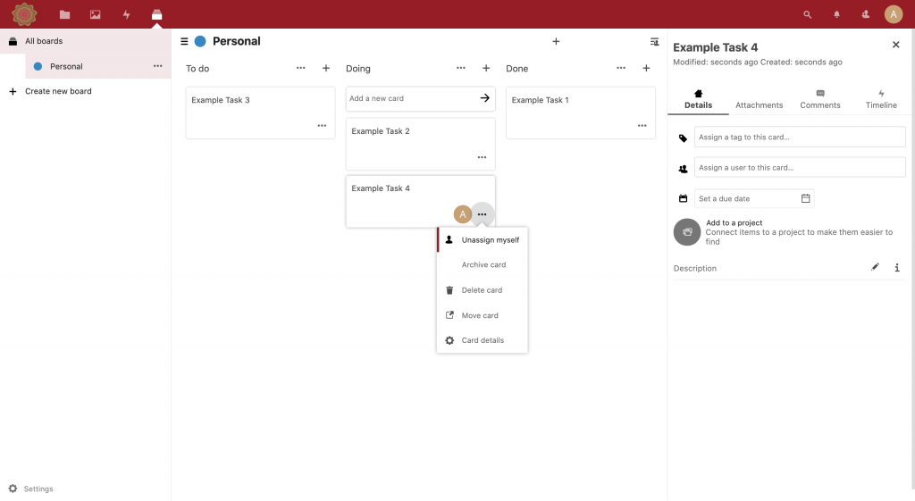
Task: Choose Card details in the menu
Action: click(x=482, y=340)
